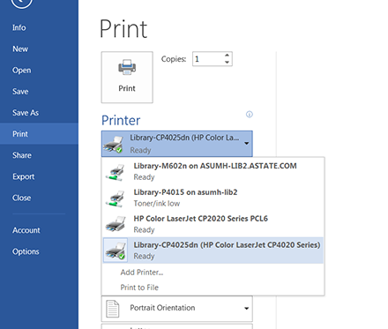Choose Print to File
The height and width of the screenshot is (329, 388).
click(x=139, y=288)
